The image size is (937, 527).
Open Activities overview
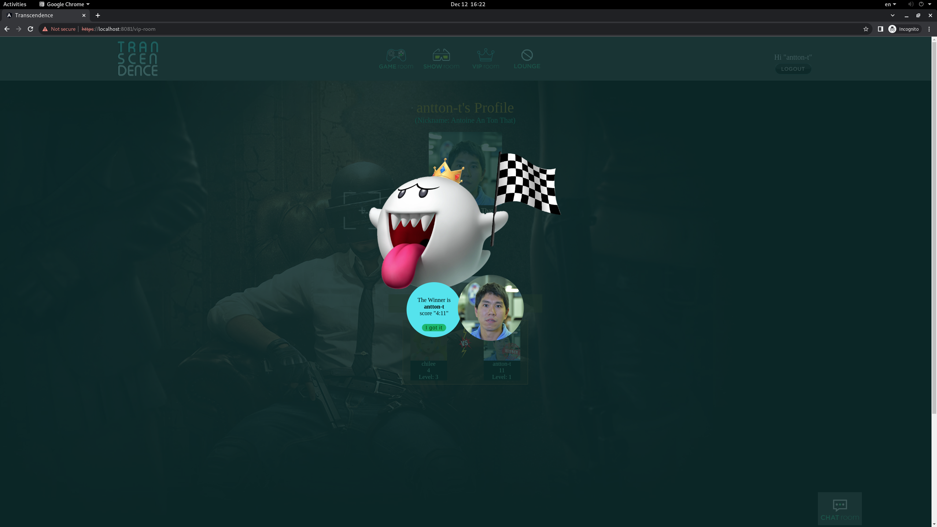[15, 4]
